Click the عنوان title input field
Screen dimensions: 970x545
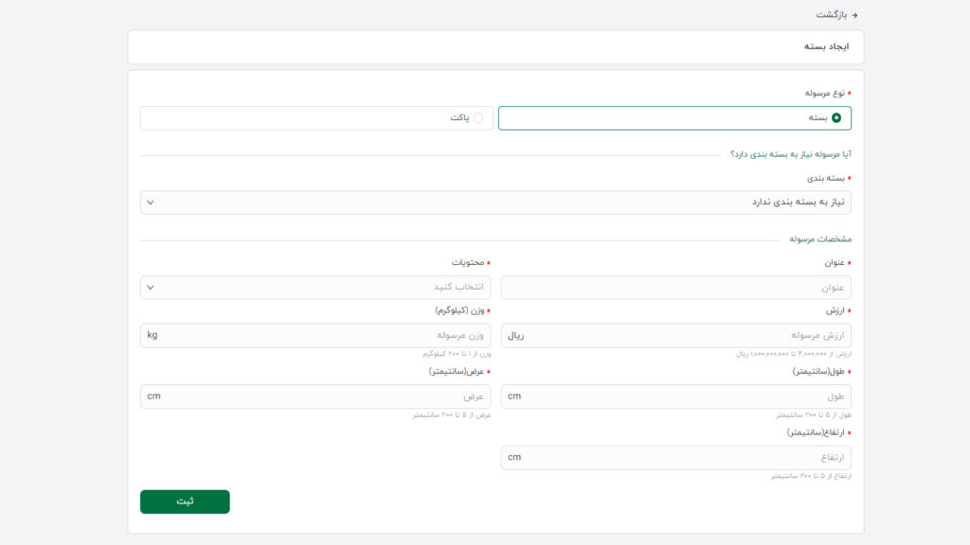tap(675, 288)
